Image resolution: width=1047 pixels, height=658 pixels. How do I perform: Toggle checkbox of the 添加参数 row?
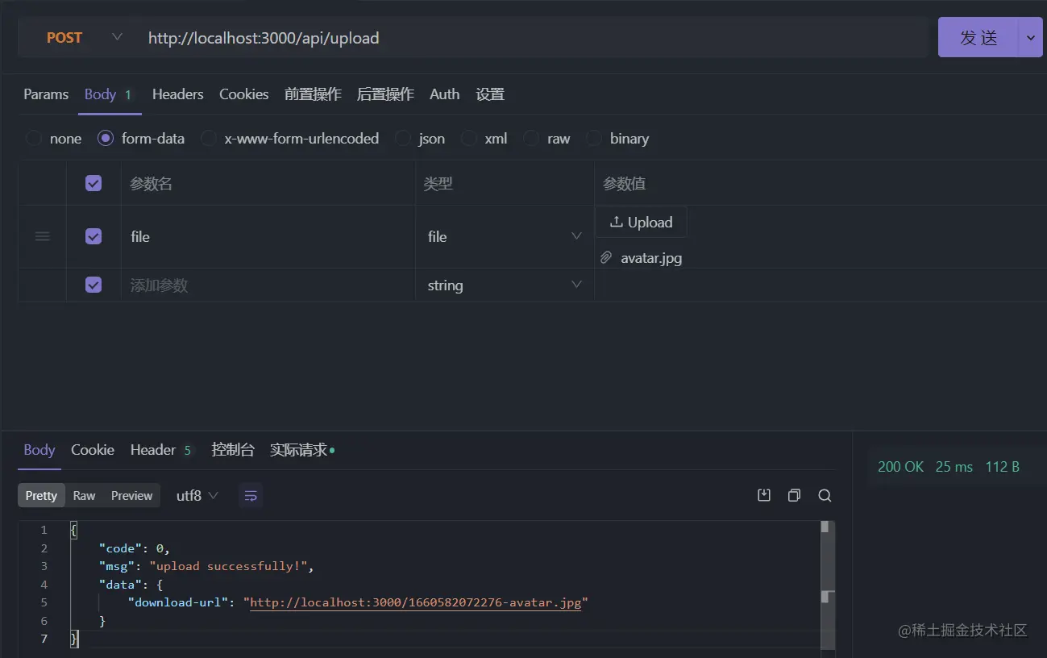(x=93, y=285)
